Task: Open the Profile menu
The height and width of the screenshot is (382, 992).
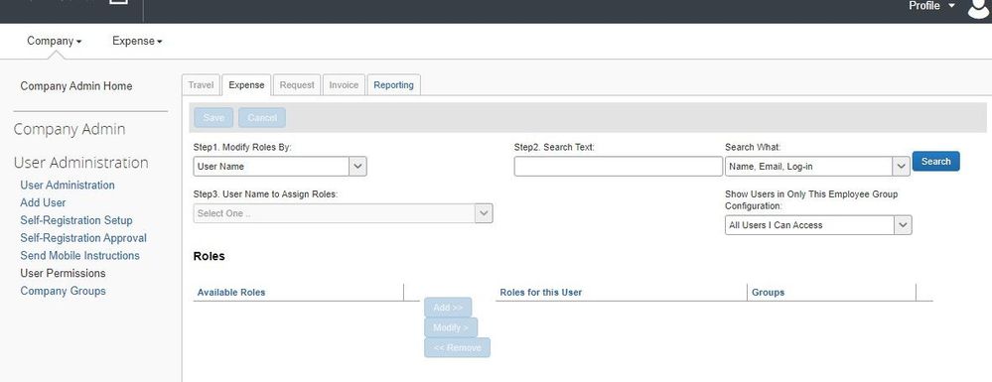Action: pyautogui.click(x=931, y=6)
